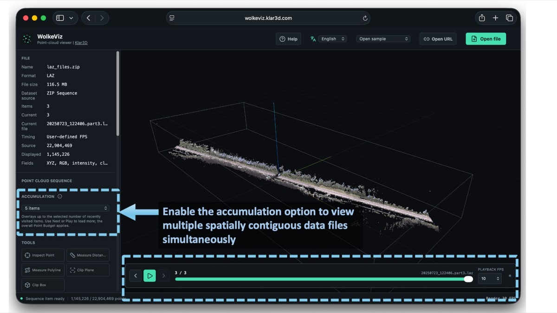Play the point cloud sequence
The image size is (557, 313).
(x=149, y=276)
